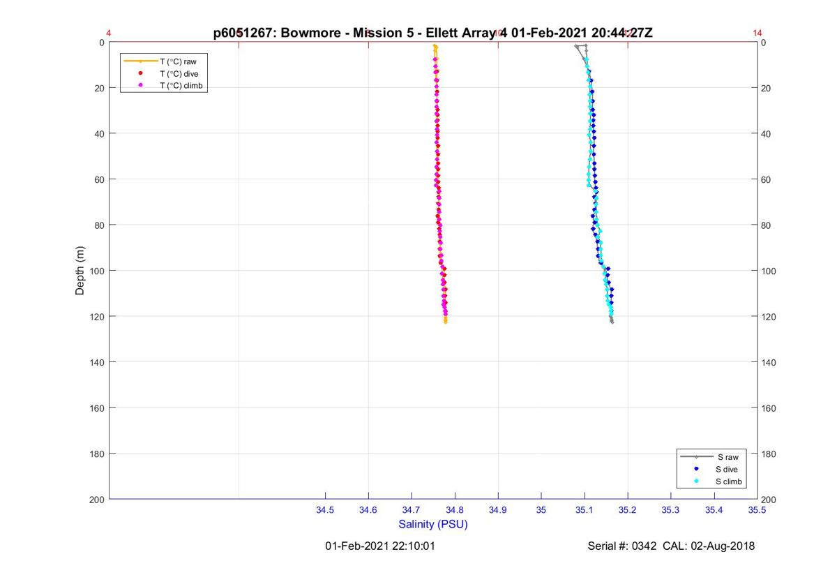
Task: Click the 34.5 salinity tick label
Action: pyautogui.click(x=325, y=510)
